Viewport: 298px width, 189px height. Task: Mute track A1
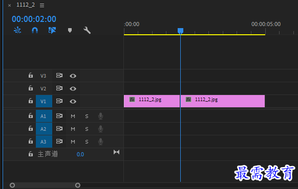tap(73, 116)
